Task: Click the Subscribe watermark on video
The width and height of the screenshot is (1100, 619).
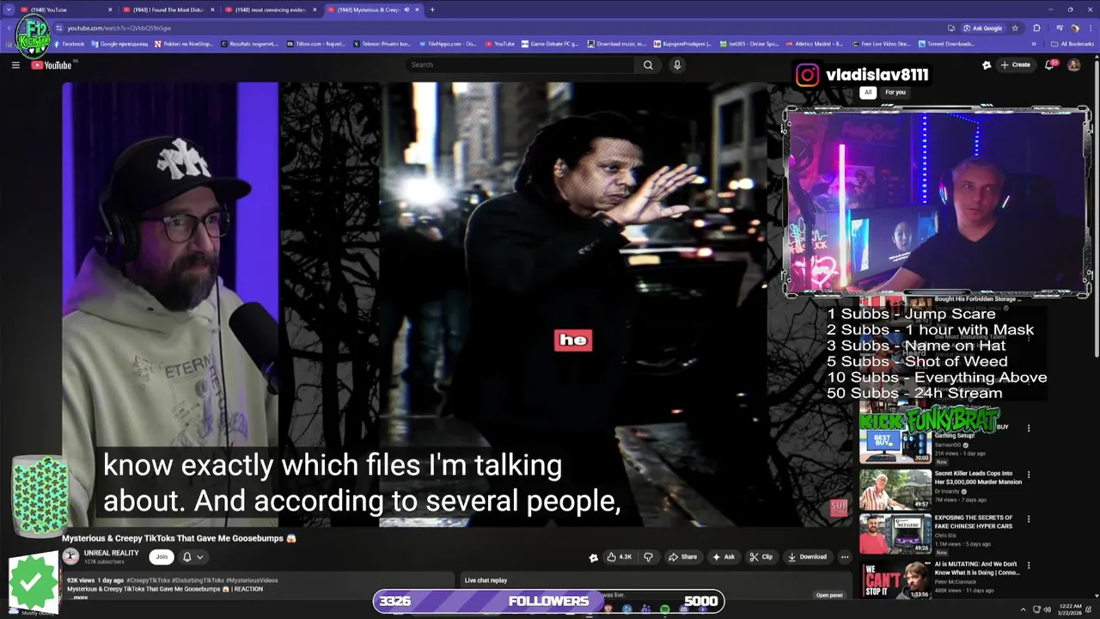Action: click(x=839, y=508)
